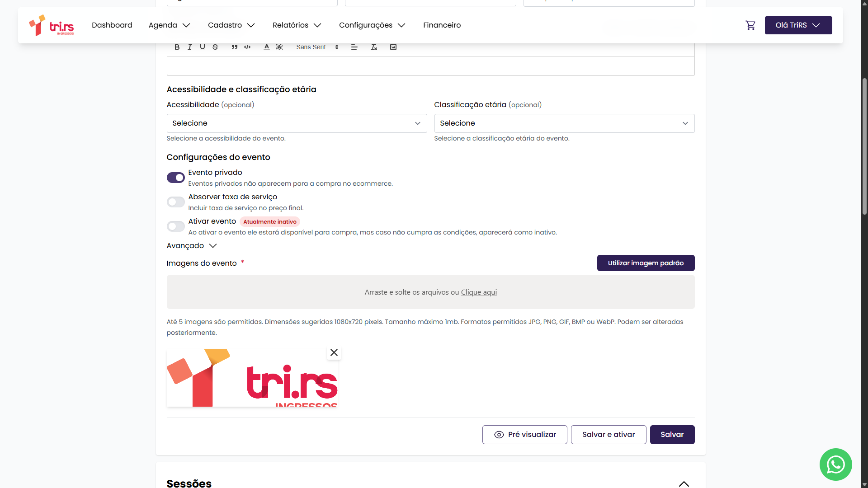The height and width of the screenshot is (488, 868).
Task: Open the Classificação etária dropdown
Action: point(564,123)
